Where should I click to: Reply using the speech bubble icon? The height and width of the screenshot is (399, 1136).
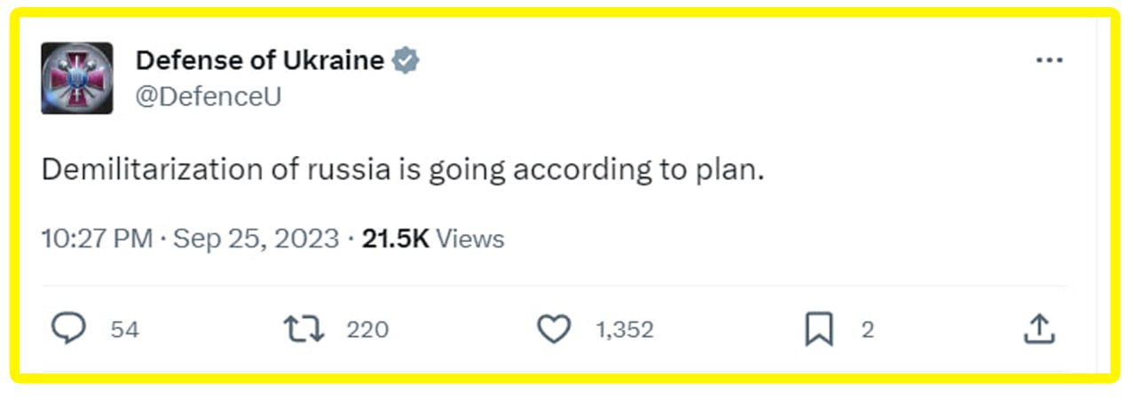[68, 330]
